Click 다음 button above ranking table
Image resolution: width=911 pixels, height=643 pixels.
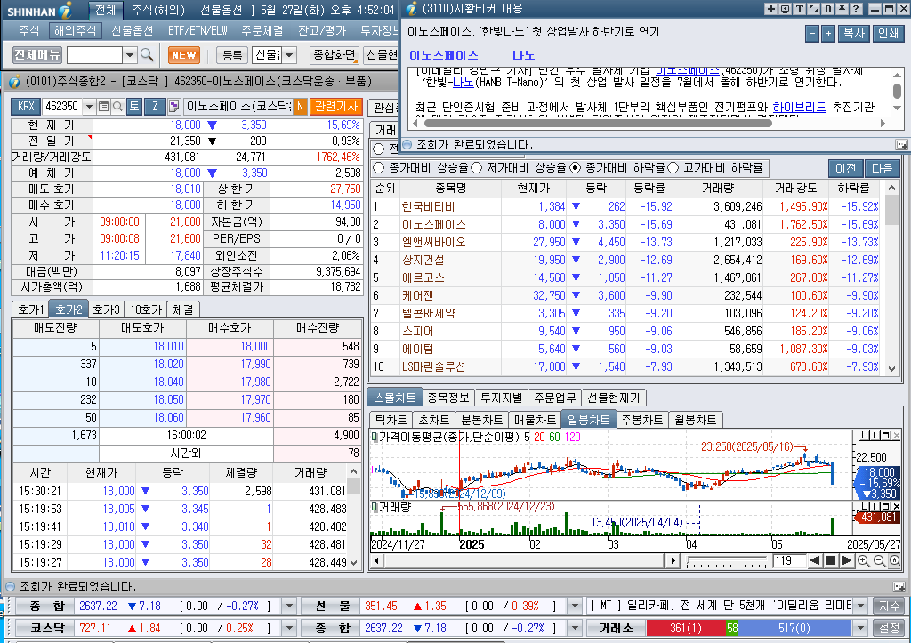[x=882, y=168]
